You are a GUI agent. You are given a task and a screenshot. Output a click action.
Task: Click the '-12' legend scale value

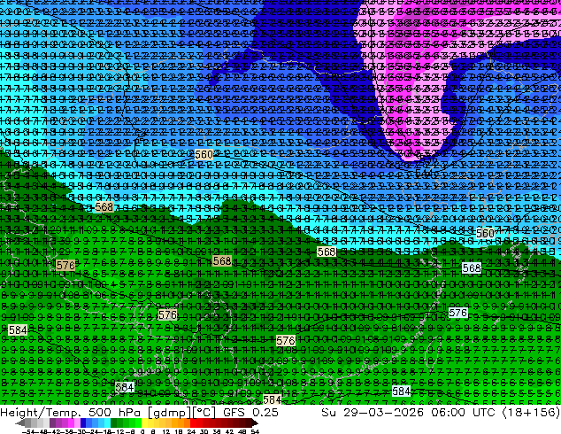click(x=118, y=431)
